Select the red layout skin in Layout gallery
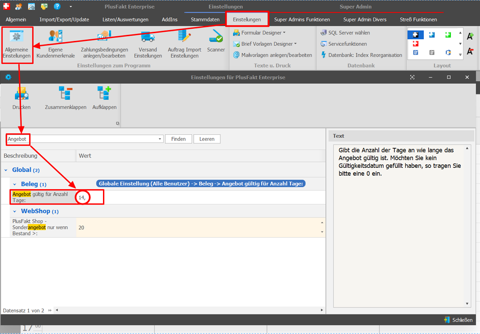The image size is (480, 334). 415,44
